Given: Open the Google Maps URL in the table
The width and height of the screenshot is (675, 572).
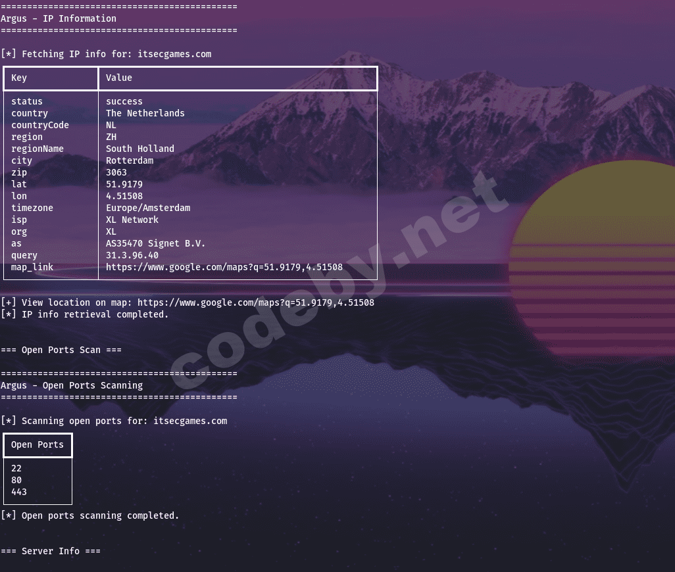Looking at the screenshot, I should point(224,267).
